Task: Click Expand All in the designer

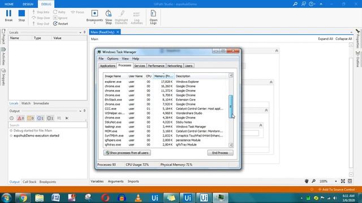Action: point(325,39)
